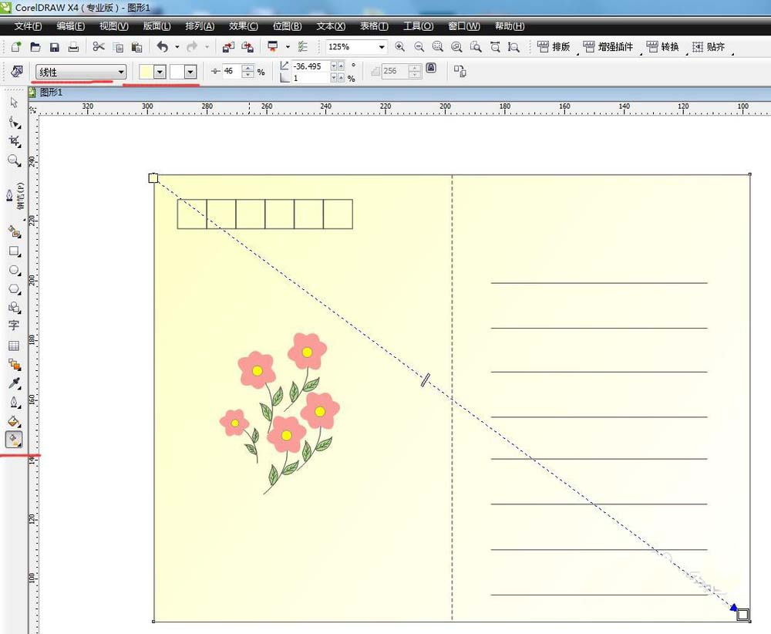Select the Crop tool

(14, 142)
